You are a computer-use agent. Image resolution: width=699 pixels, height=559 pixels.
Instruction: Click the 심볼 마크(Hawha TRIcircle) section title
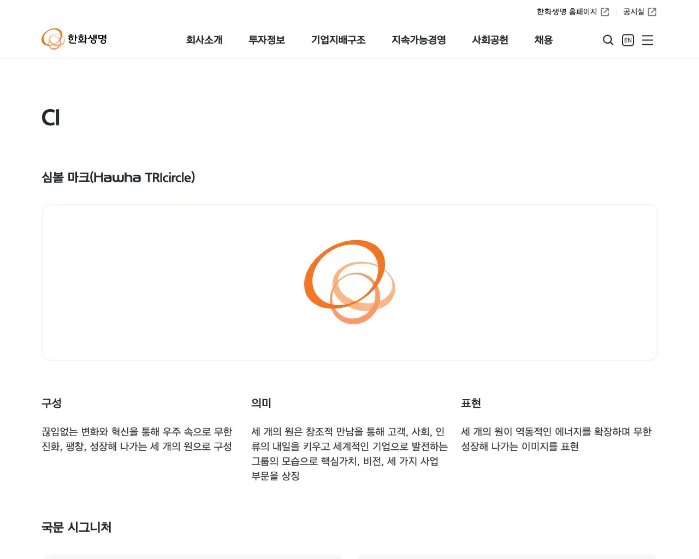(x=119, y=177)
